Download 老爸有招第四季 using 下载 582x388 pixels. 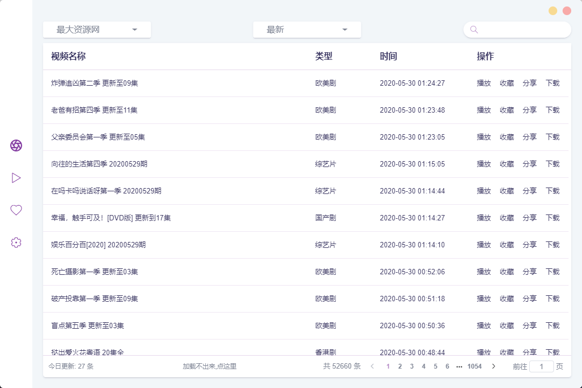point(552,110)
